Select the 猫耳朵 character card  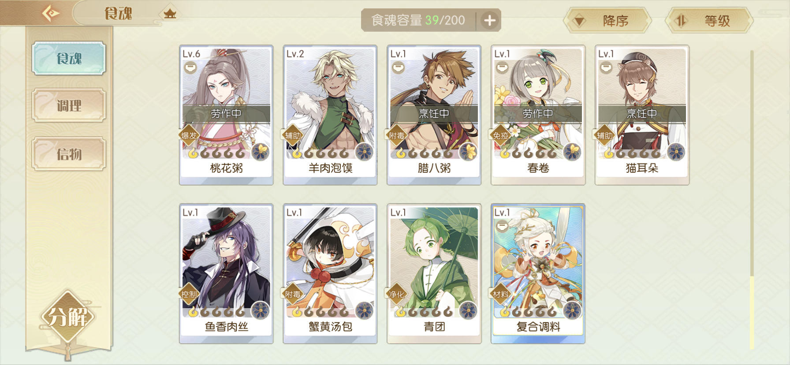tap(642, 115)
